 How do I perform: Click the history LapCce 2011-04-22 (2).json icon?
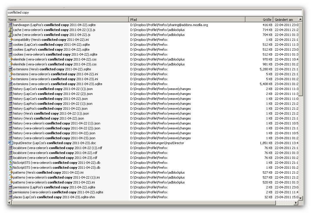(10, 94)
